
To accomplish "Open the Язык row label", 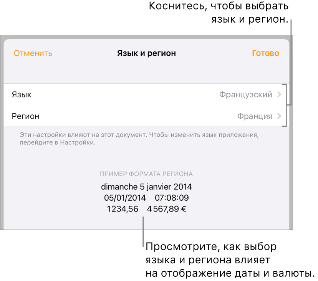I will coord(22,94).
